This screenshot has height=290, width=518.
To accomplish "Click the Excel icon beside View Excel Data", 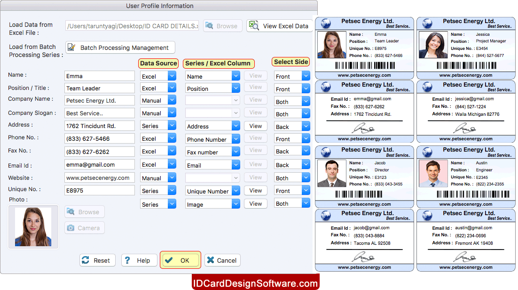I will click(254, 25).
